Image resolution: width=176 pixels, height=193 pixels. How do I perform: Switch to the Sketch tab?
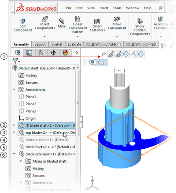click(57, 44)
